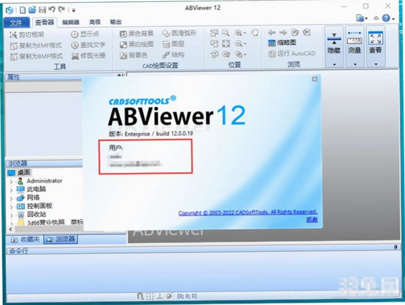Click 运行 AutoCAD button

click(292, 54)
